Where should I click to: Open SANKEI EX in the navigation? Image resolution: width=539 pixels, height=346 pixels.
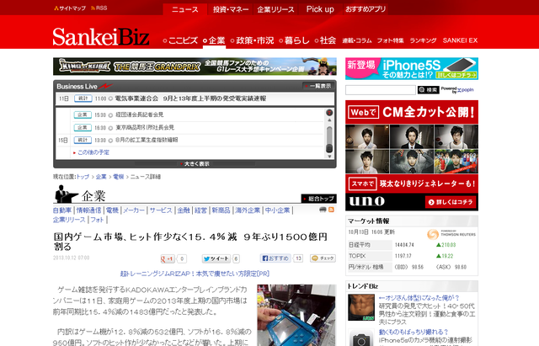460,40
